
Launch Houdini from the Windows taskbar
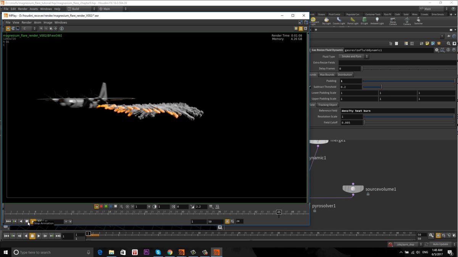click(217, 252)
